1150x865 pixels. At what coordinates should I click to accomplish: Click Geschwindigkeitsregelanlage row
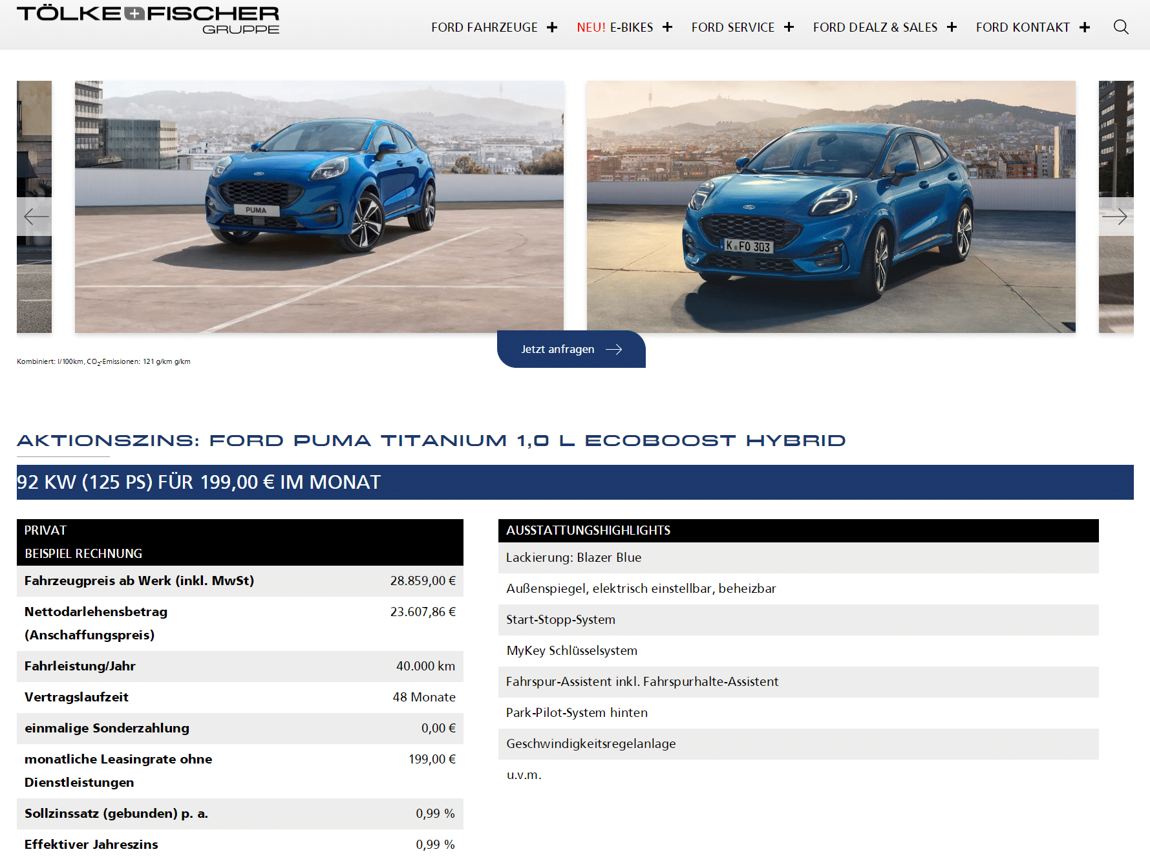coord(798,744)
